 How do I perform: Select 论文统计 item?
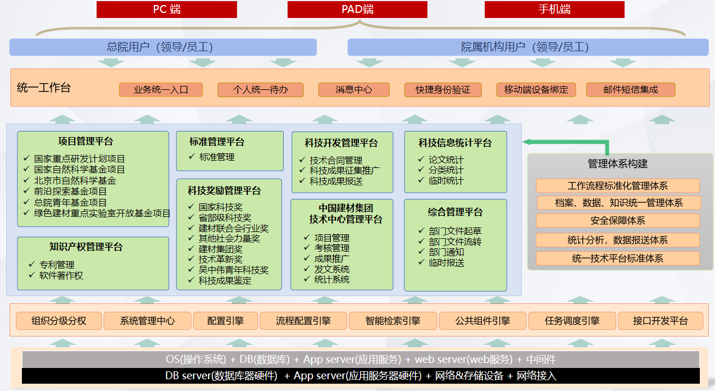(447, 160)
